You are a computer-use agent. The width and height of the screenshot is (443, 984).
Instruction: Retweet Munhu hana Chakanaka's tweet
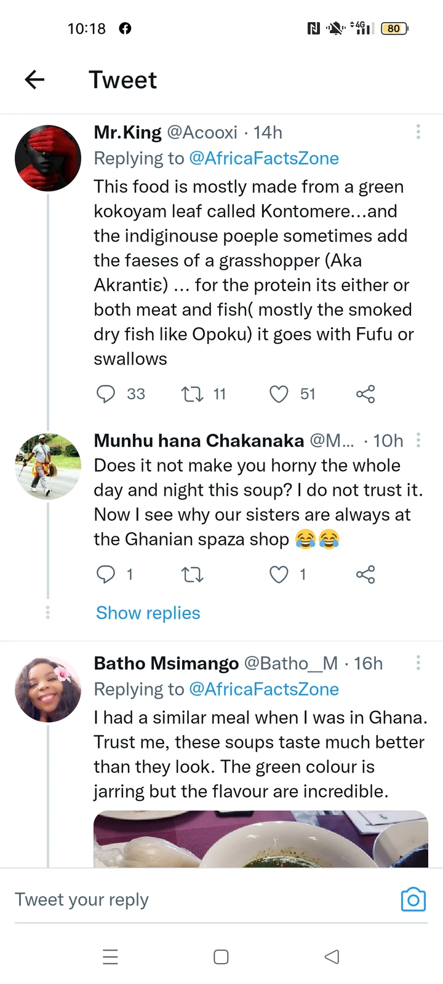click(193, 574)
